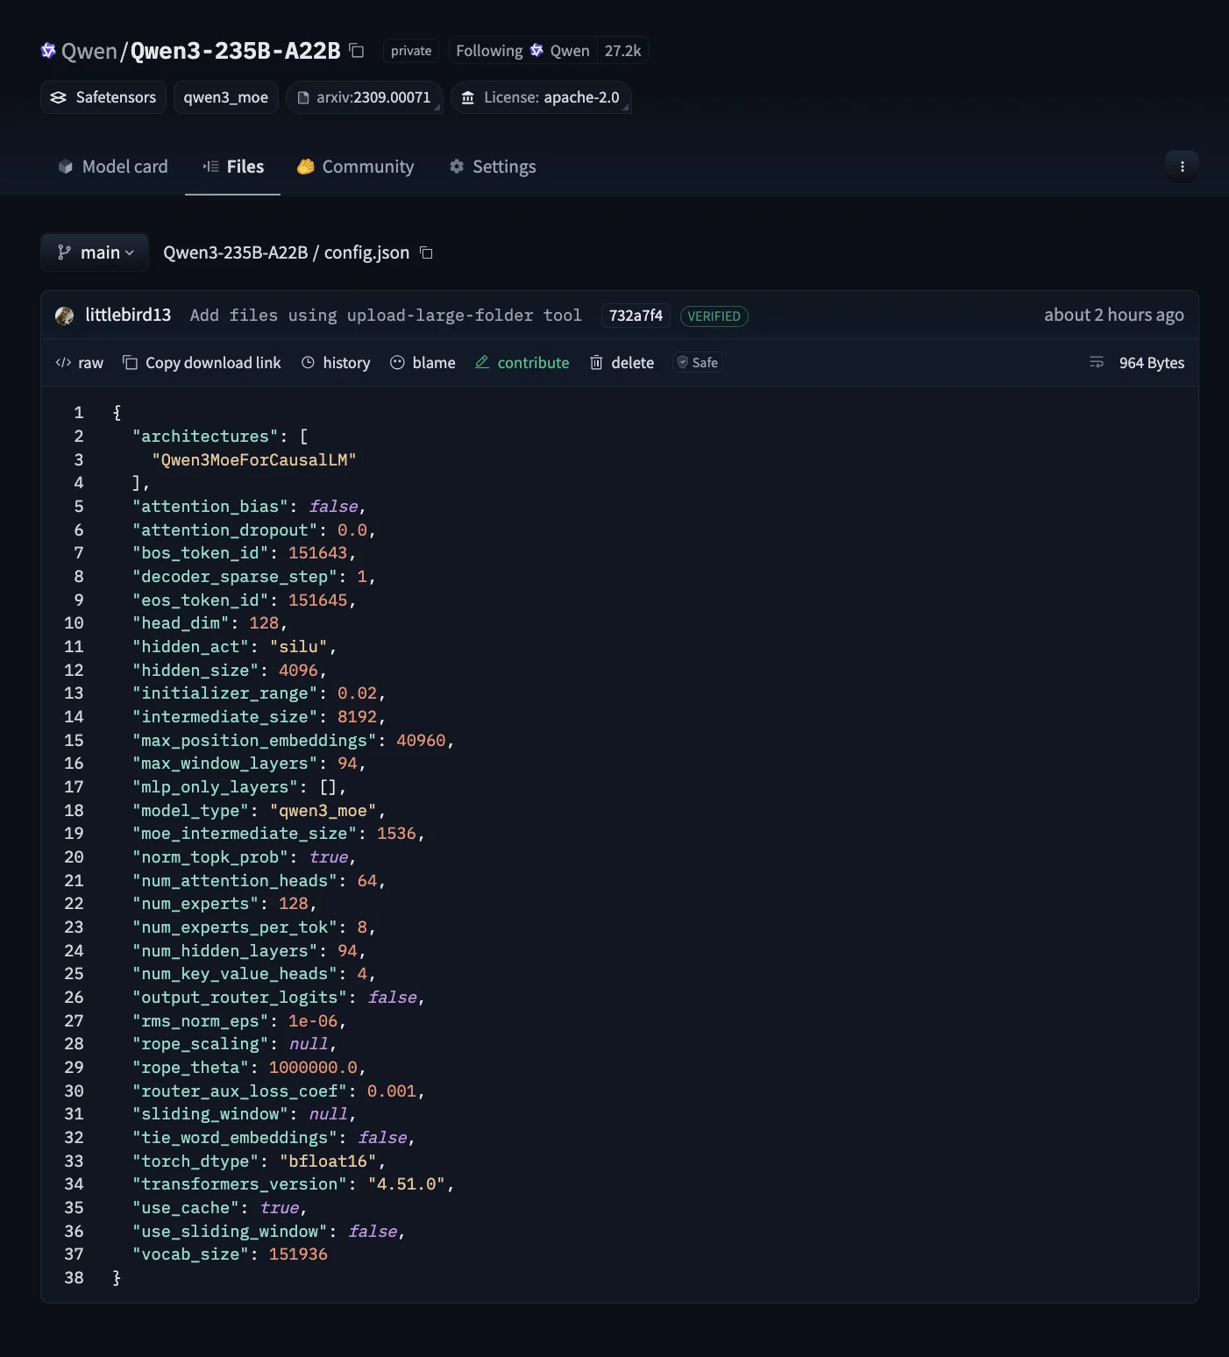
Task: Click the private badge
Action: pyautogui.click(x=411, y=51)
